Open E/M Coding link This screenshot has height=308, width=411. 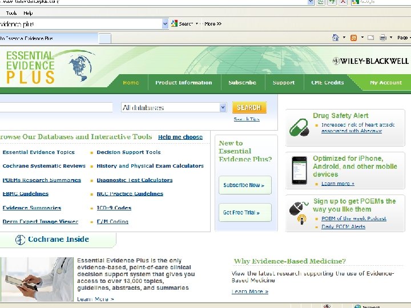click(112, 221)
